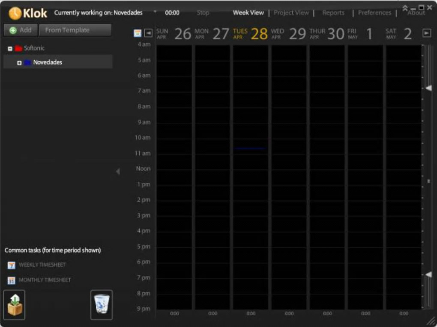
Task: Click the archive box icon
Action: [x=15, y=305]
